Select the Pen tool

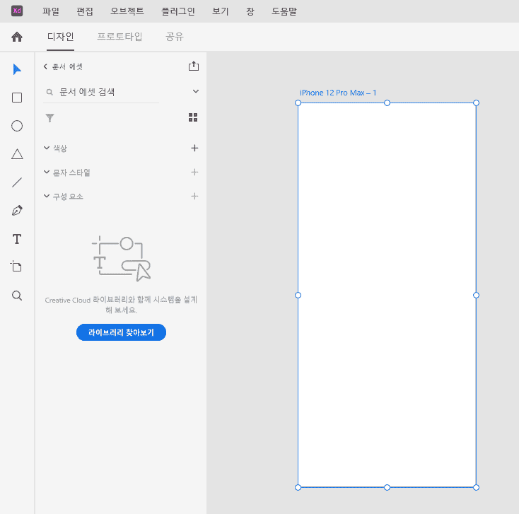click(17, 211)
